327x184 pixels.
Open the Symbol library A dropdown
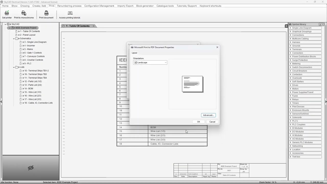321,24
